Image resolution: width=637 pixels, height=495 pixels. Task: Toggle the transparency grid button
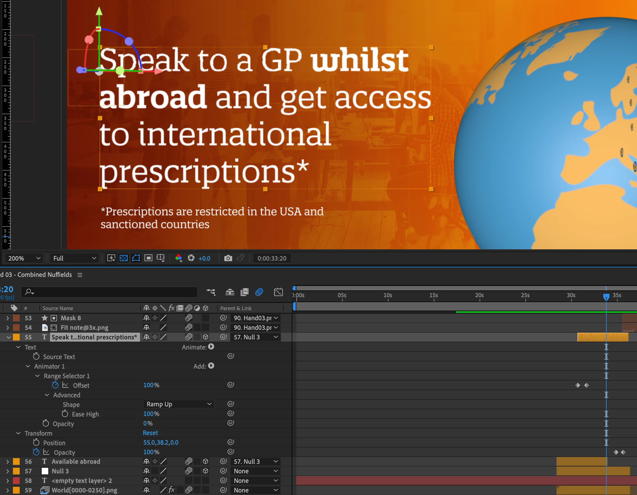(124, 258)
